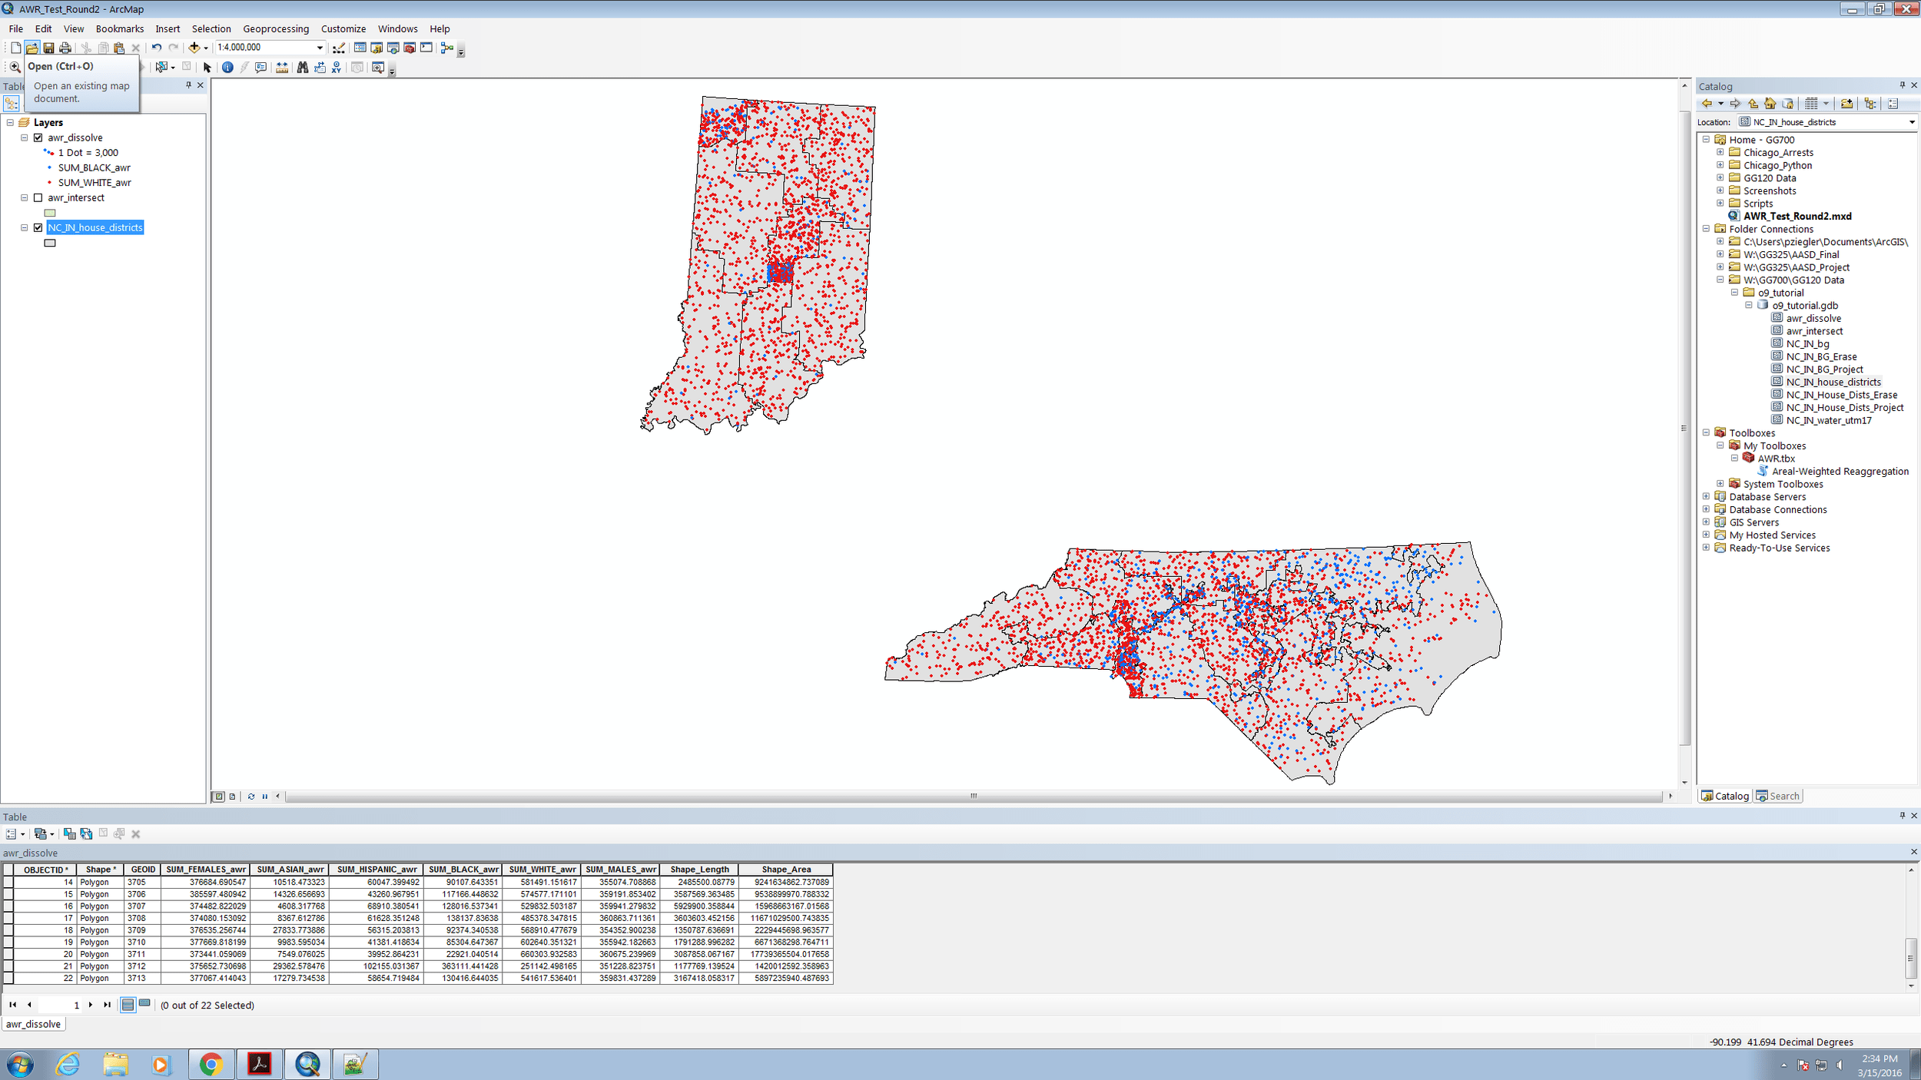Open the Table Of Contents window icon
This screenshot has height=1080, width=1921.
[x=360, y=48]
